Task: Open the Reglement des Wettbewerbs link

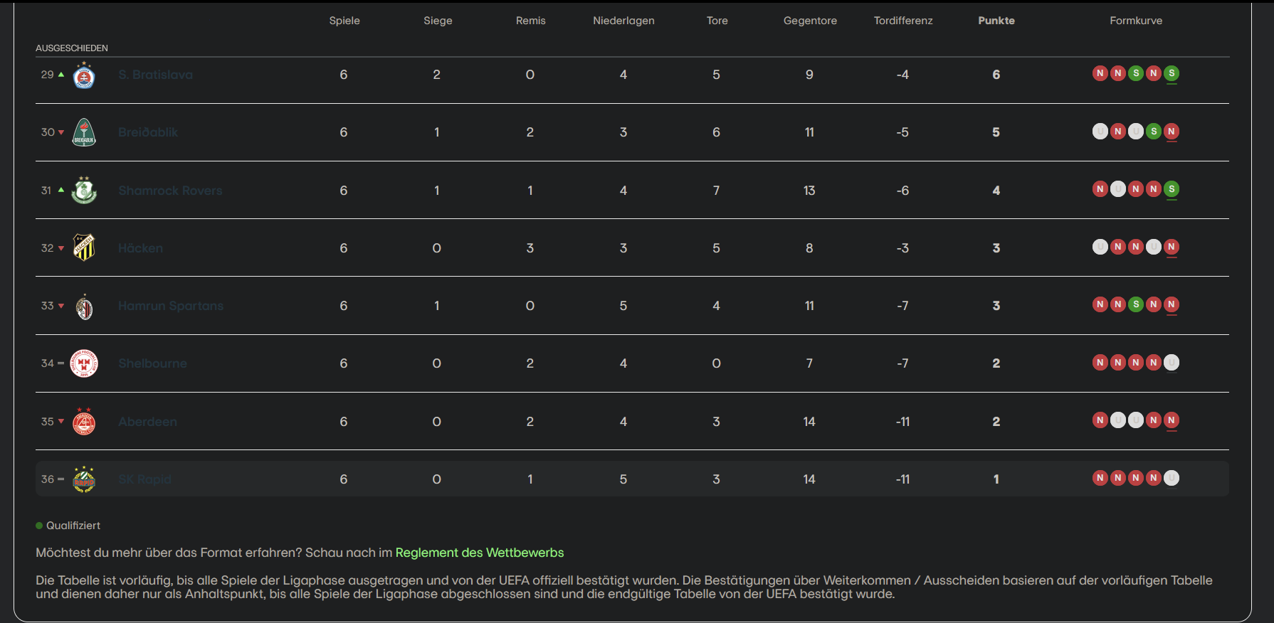Action: [x=479, y=553]
